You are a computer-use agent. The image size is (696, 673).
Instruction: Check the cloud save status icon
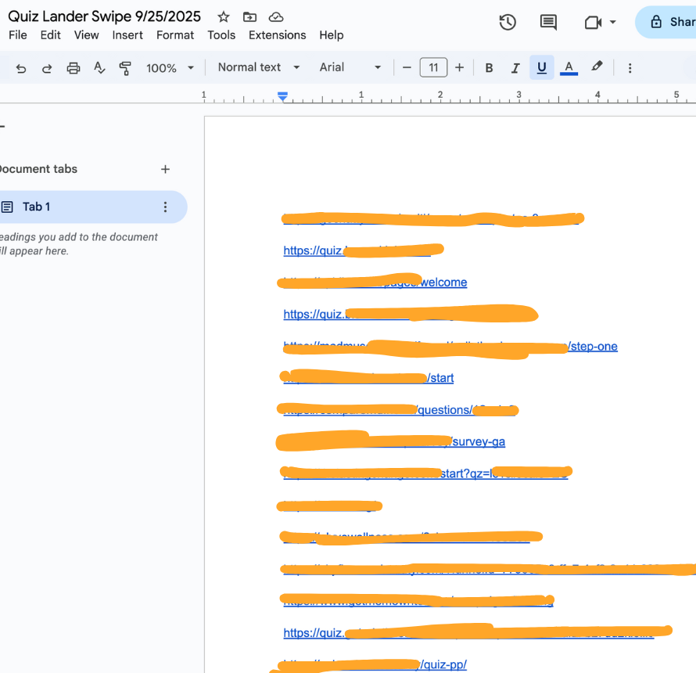click(x=276, y=17)
